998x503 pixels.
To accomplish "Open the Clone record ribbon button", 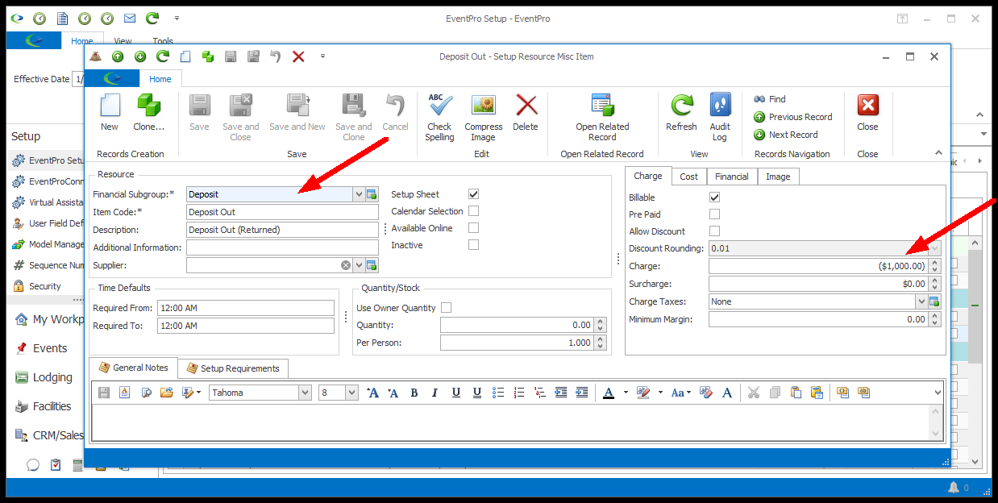I will tap(148, 112).
